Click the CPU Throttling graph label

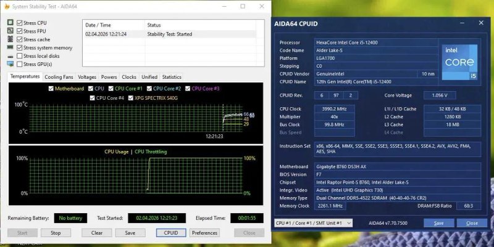coord(151,152)
